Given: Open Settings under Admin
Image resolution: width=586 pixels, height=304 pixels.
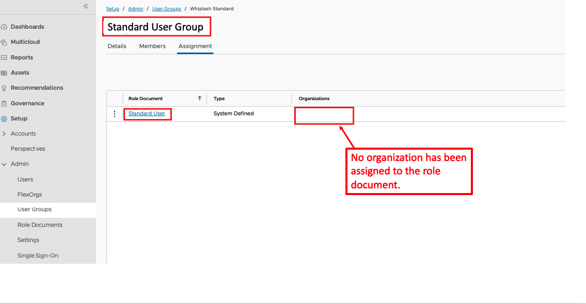Looking at the screenshot, I should coord(28,240).
